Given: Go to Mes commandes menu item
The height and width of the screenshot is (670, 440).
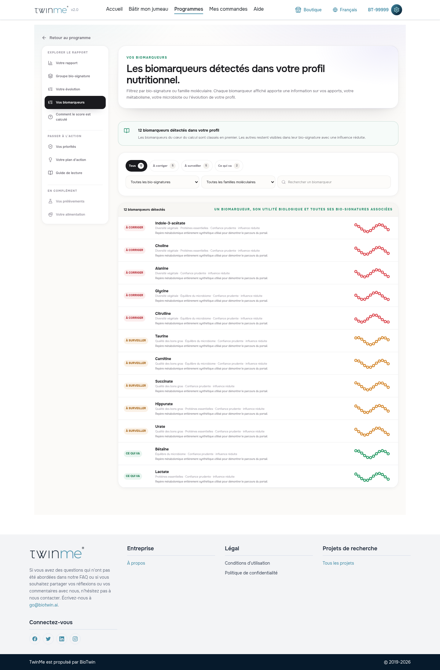Looking at the screenshot, I should pos(228,9).
